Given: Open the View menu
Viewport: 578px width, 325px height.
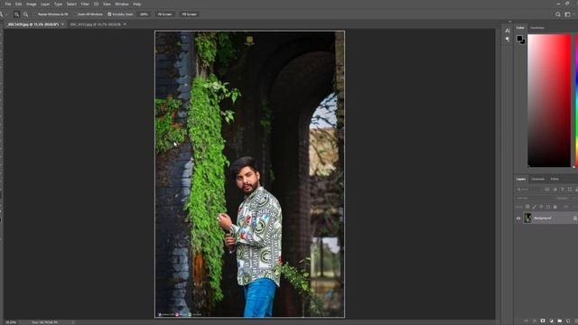Looking at the screenshot, I should point(107,4).
